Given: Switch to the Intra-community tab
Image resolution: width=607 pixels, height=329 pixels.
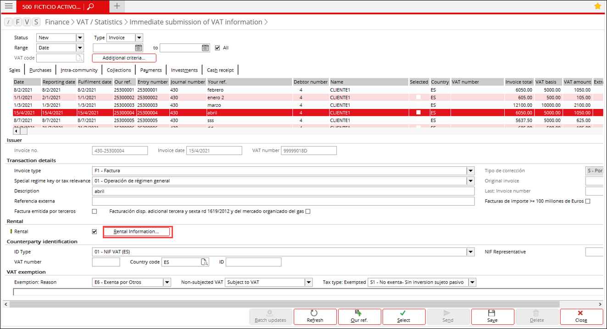Looking at the screenshot, I should [x=79, y=70].
